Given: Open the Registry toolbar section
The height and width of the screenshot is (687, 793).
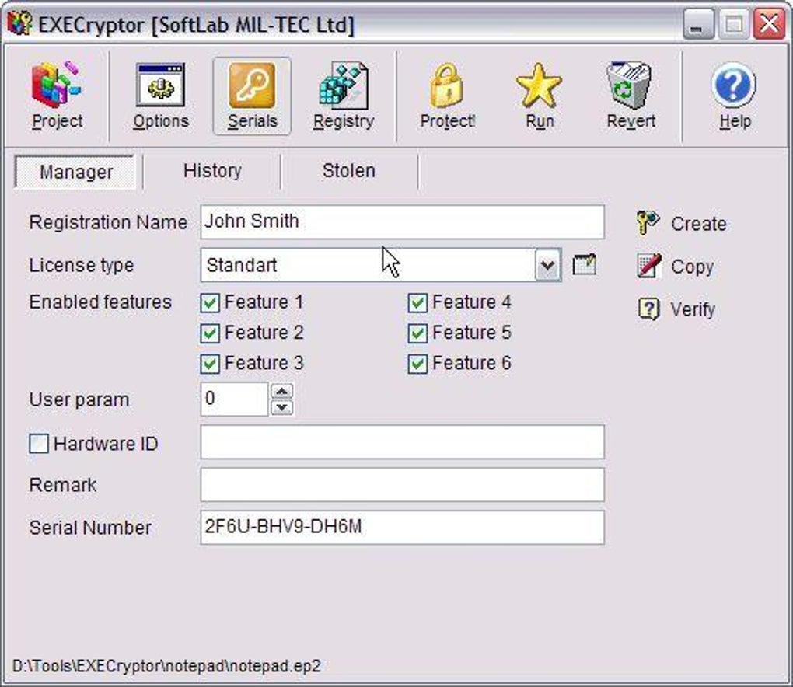Looking at the screenshot, I should tap(344, 96).
